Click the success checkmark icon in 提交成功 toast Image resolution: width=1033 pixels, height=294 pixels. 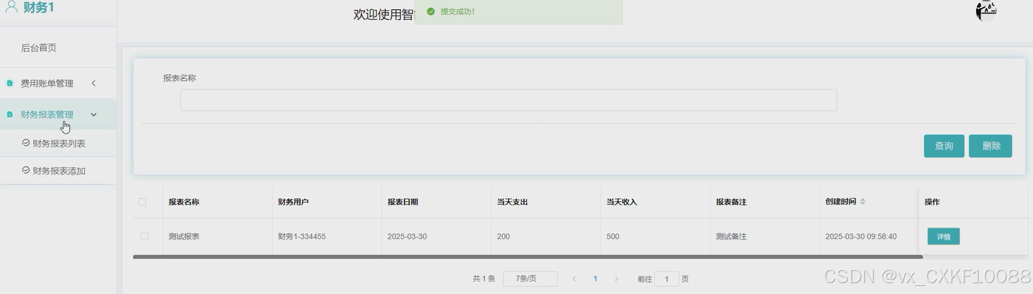(430, 11)
